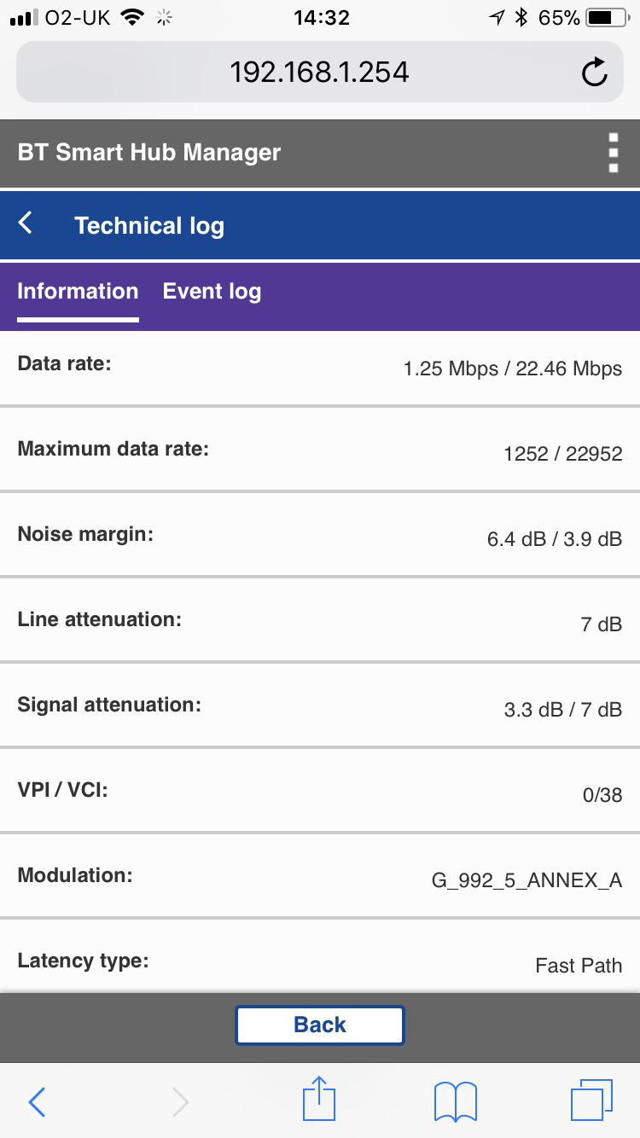Tap the VPI / VCI row
640x1138 pixels.
(x=320, y=793)
